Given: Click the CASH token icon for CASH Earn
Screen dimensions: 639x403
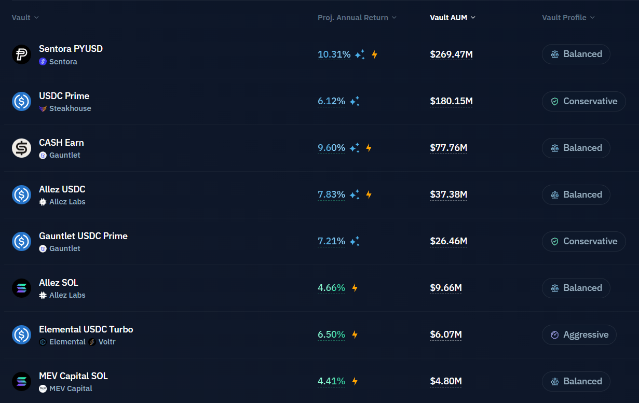Looking at the screenshot, I should tap(22, 148).
